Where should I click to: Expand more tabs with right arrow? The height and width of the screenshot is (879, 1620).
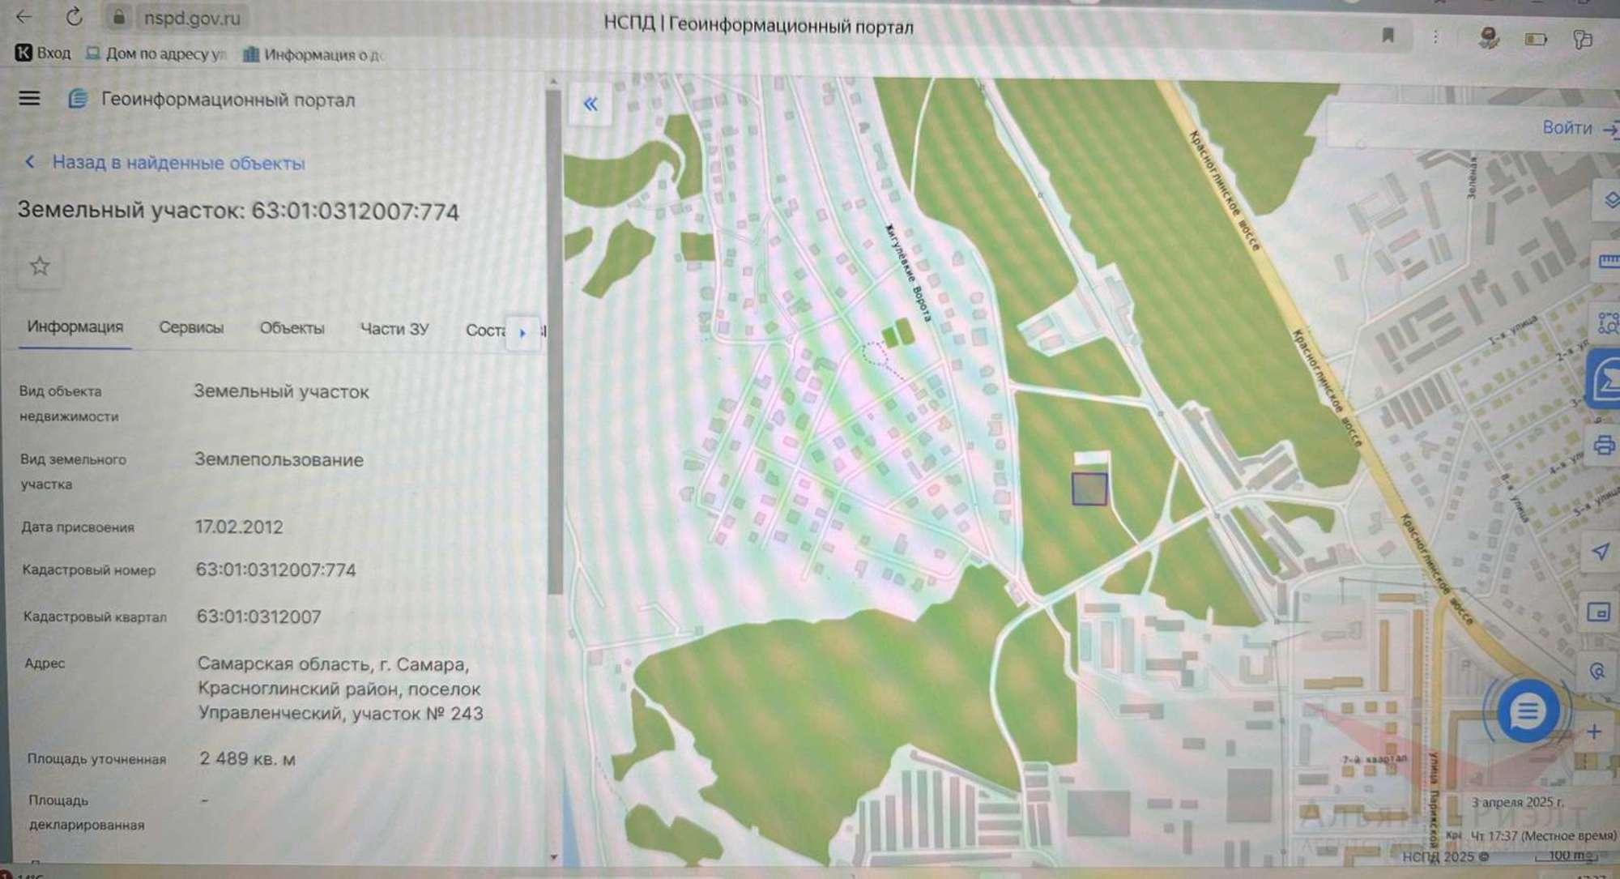point(522,332)
